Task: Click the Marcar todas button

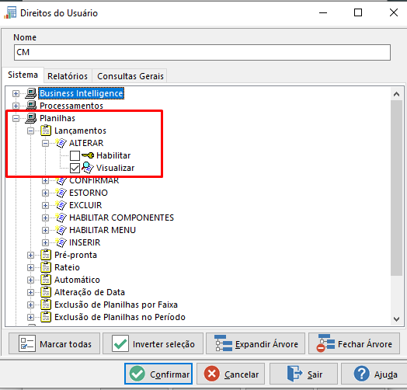Action: tap(54, 343)
